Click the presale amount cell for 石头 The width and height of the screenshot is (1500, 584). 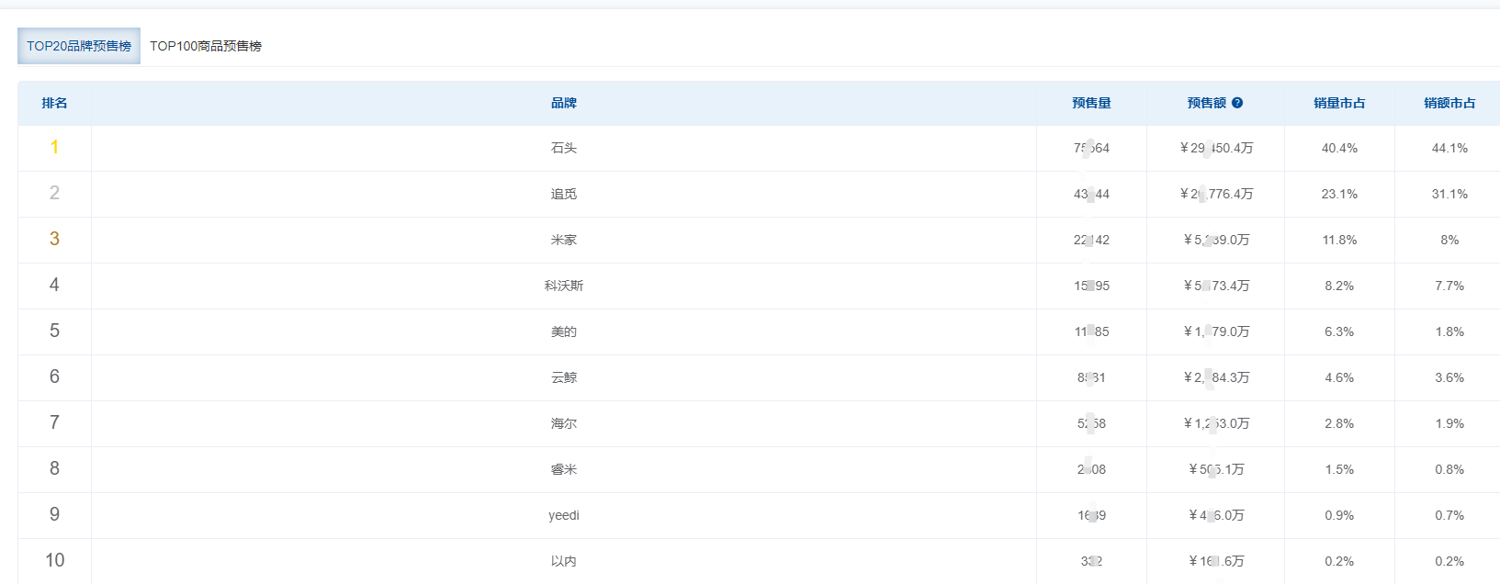tap(1216, 148)
